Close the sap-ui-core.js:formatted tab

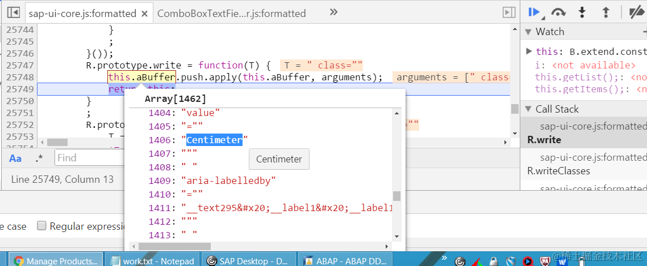tap(144, 14)
